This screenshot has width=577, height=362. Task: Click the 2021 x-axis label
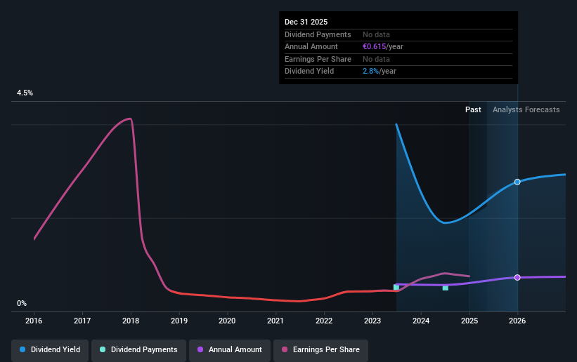click(x=275, y=321)
